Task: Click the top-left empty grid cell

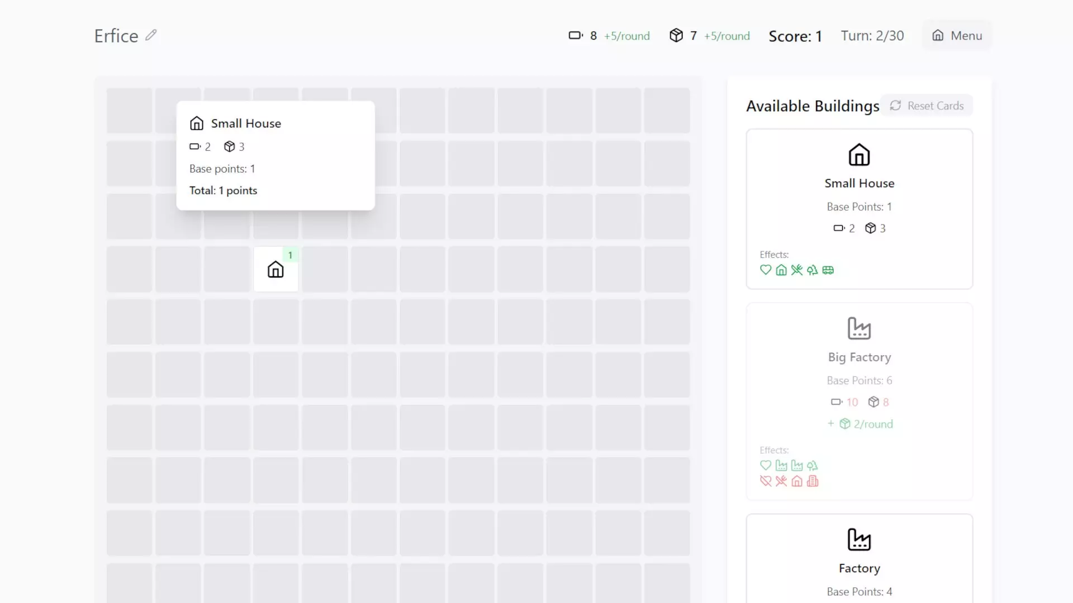Action: (129, 110)
